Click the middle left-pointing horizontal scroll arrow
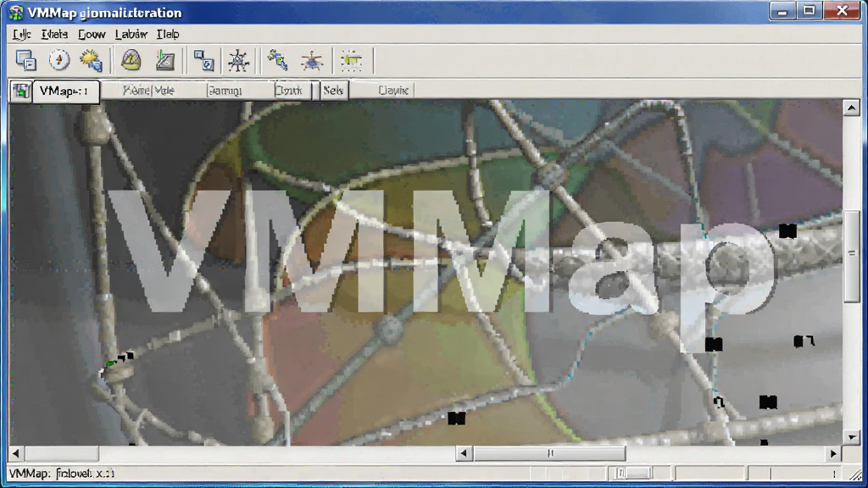This screenshot has height=488, width=868. 464,454
